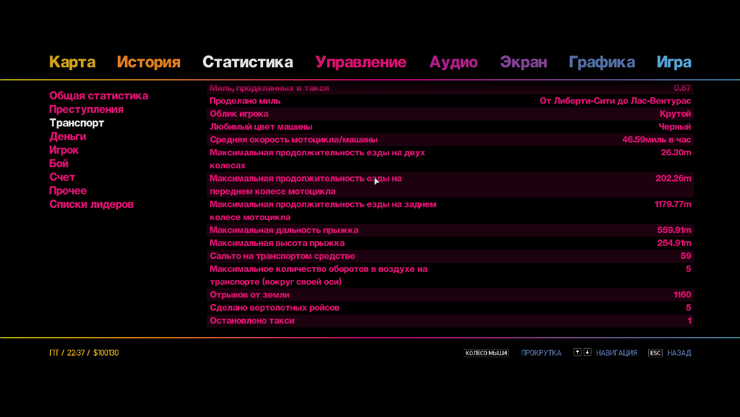Click the $100130 money display
Screen dimensions: 740x417
(106, 353)
